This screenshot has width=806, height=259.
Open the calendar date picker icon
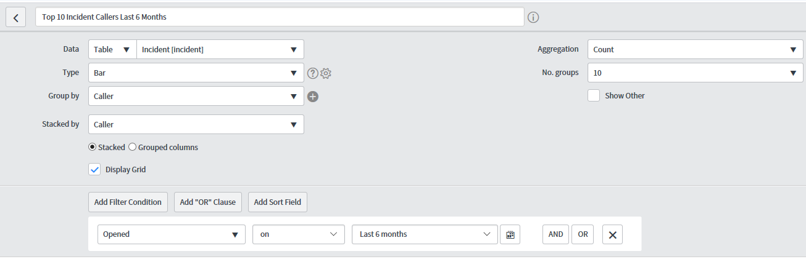[x=510, y=234]
